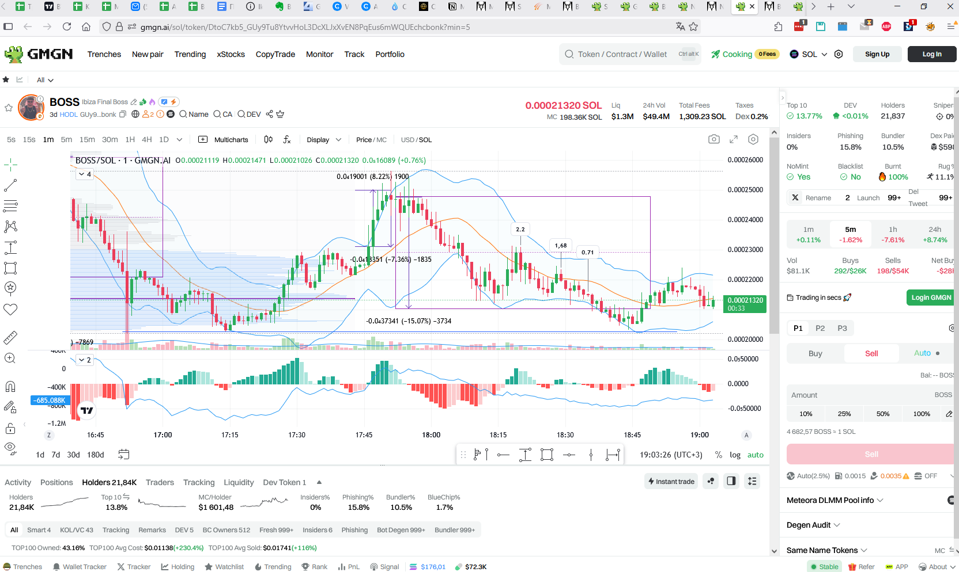Open Trending in top navigation
The image size is (959, 572).
[190, 54]
